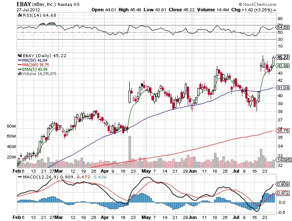
Task: Click the -0.5 MACD axis label
Action: [281, 212]
